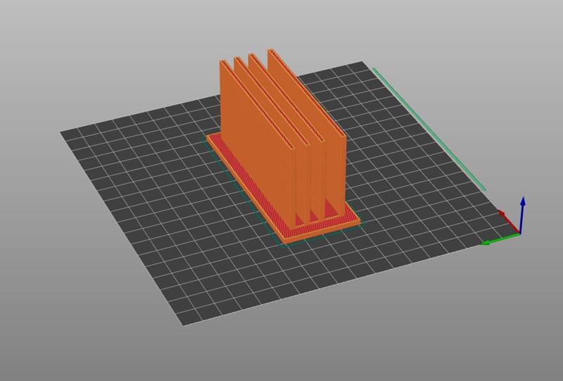The width and height of the screenshot is (563, 381).
Task: Click the blue Z axis arrow
Action: click(522, 215)
